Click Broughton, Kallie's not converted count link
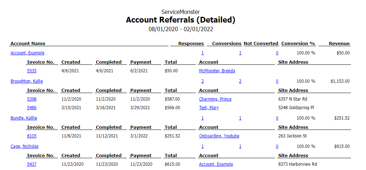Viewport: 366px width, 170px height. tap(277, 81)
